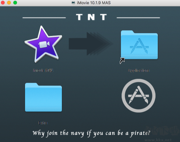
Task: Click the TNT logo at the top
Action: click(91, 17)
